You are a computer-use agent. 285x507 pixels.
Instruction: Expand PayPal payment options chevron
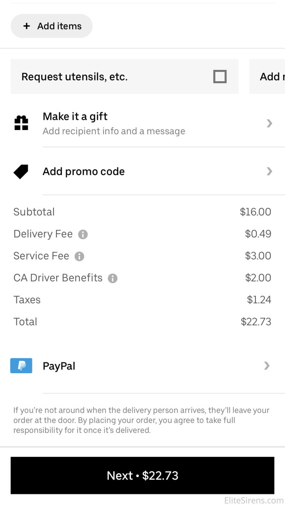coord(267,366)
